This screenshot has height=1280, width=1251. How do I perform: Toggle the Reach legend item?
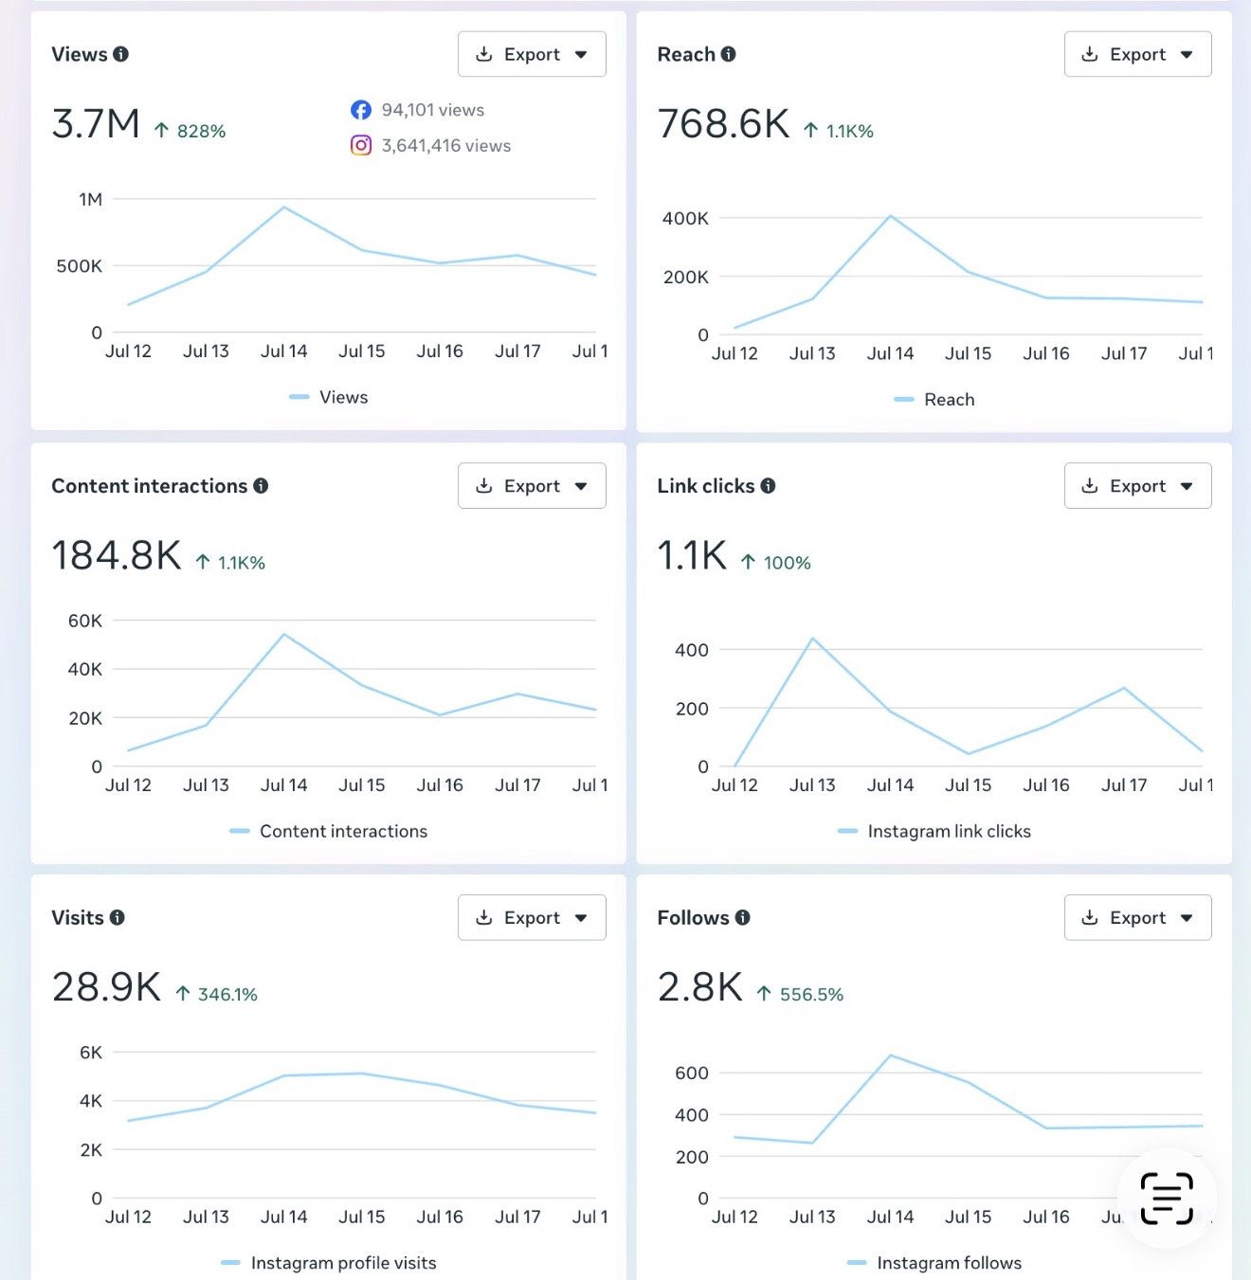[934, 400]
